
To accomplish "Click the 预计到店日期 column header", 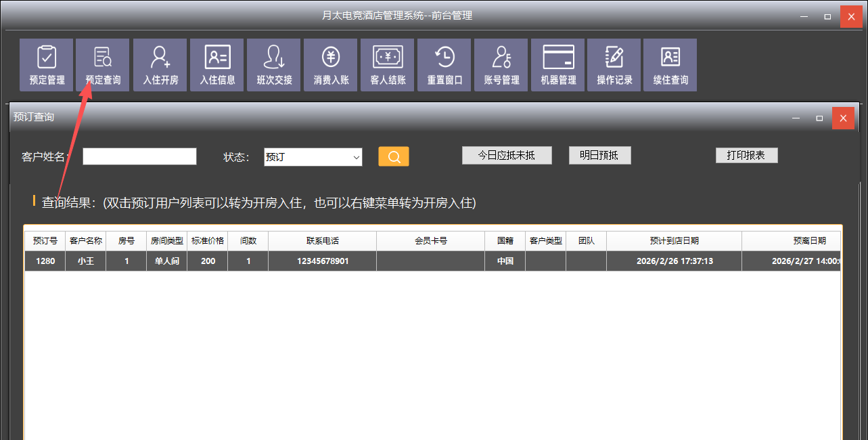I will pyautogui.click(x=674, y=241).
